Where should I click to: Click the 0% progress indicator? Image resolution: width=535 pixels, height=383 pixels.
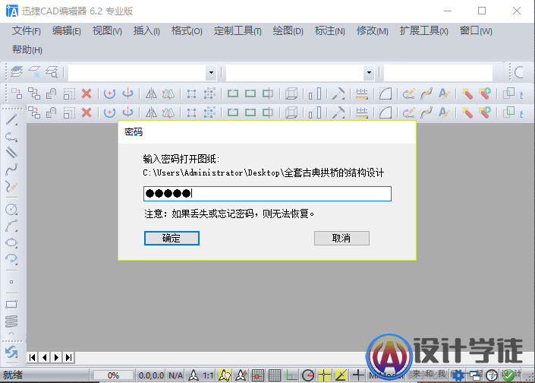(113, 375)
